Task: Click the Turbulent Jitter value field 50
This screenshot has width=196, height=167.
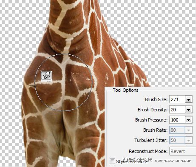Action: (x=177, y=140)
